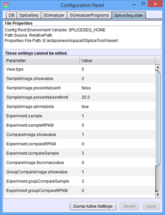Viewport: 165px width, 215px height.
Task: Switch to the DB tab
Action: [12, 15]
